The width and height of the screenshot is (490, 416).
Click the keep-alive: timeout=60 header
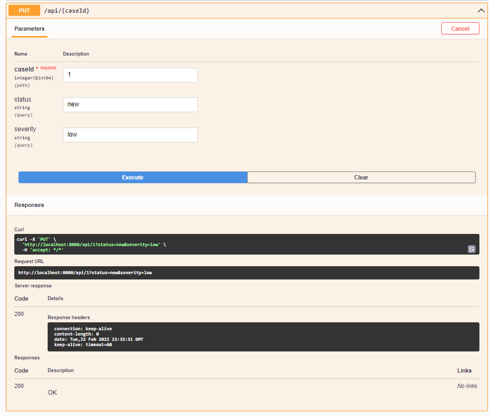[83, 345]
